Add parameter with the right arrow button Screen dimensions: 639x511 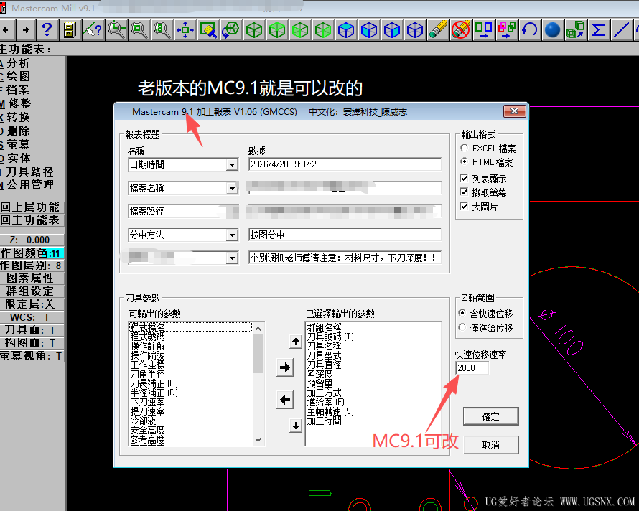[285, 367]
